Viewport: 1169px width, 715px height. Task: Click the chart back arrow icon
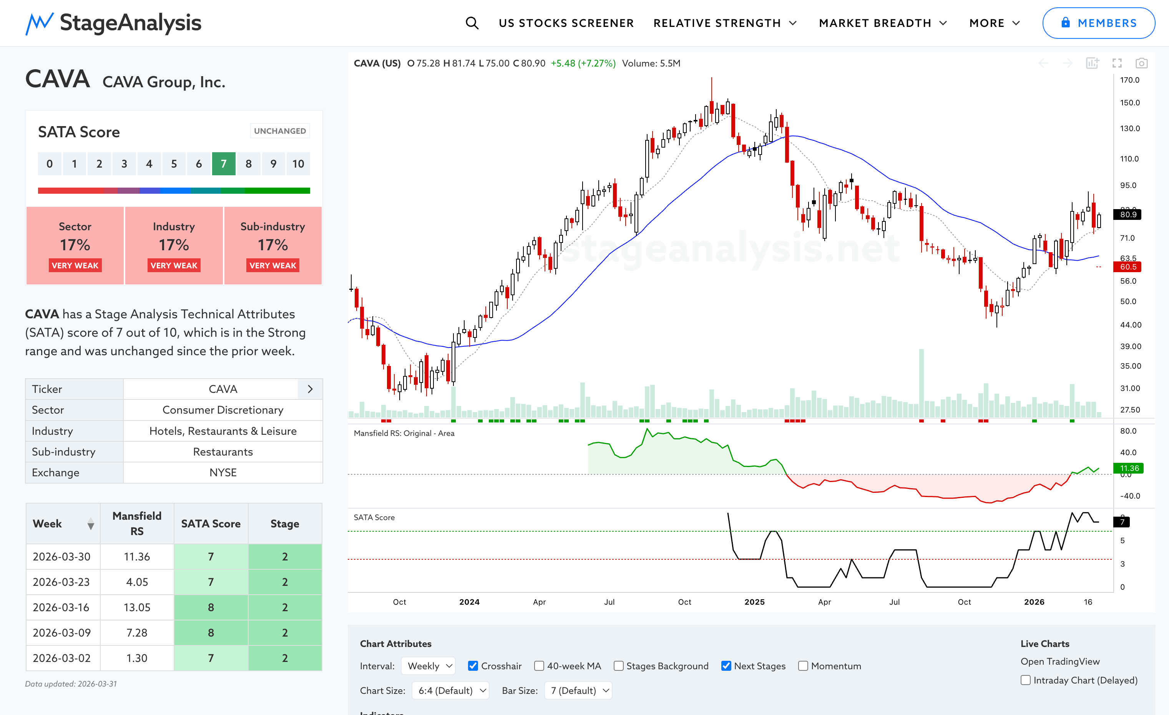(1043, 63)
